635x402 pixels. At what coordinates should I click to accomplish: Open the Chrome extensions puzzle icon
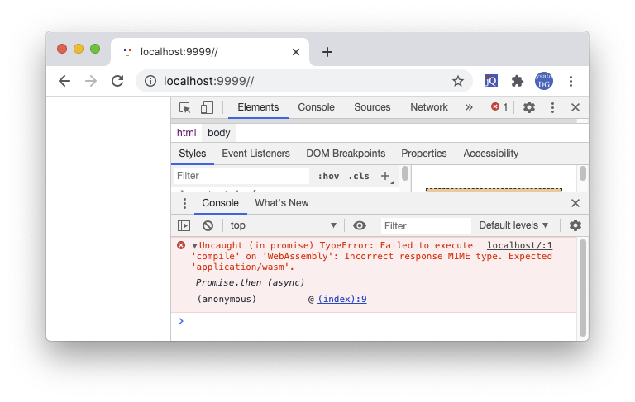coord(518,81)
